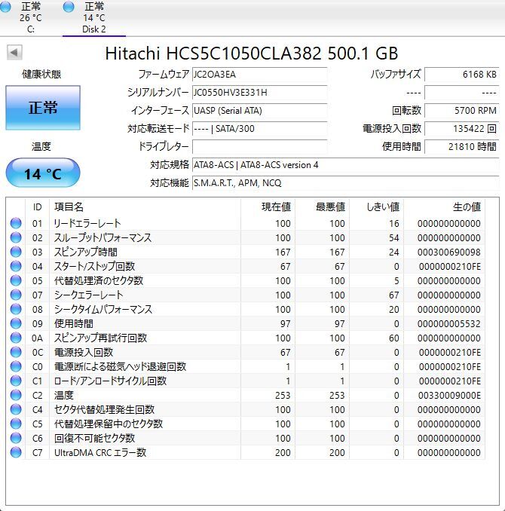Image resolution: width=505 pixels, height=511 pixels.
Task: Select the リードエラーレート attribute row
Action: point(245,223)
